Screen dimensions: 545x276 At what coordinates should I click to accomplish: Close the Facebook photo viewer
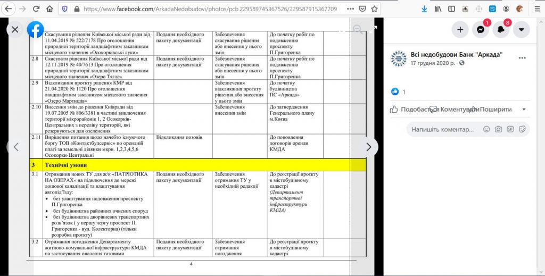click(x=15, y=30)
